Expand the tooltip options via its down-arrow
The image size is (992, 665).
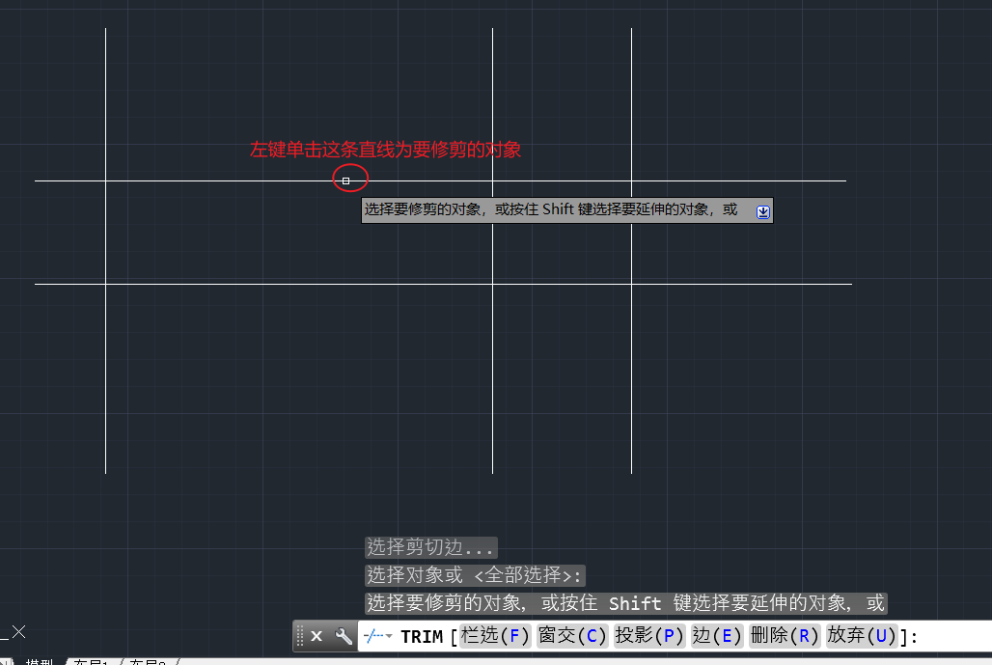click(762, 210)
